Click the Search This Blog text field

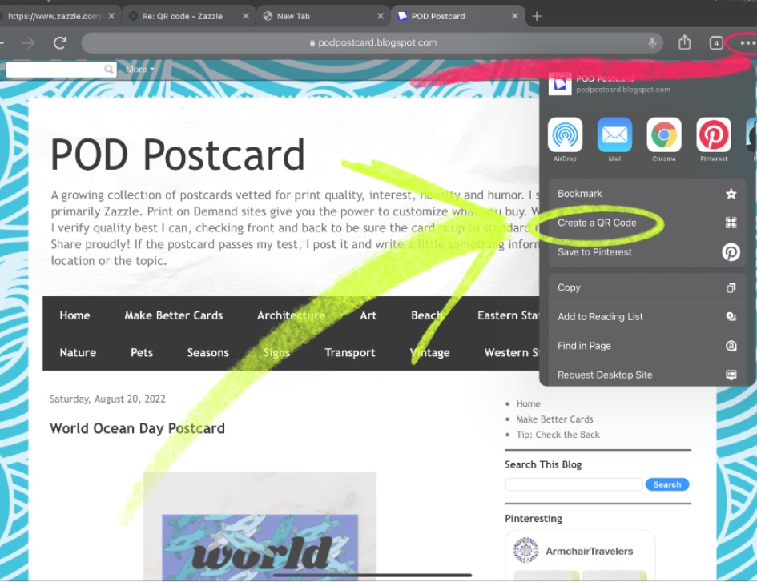click(x=574, y=484)
